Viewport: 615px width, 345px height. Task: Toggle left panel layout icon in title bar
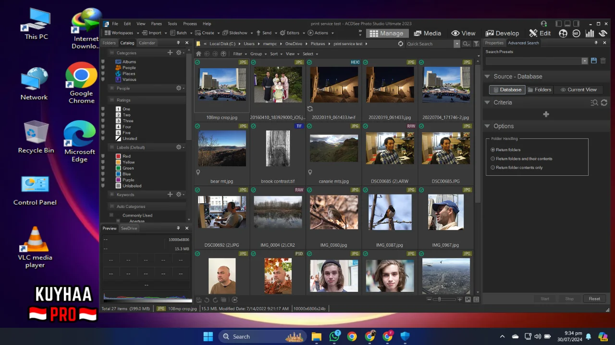[x=558, y=23]
